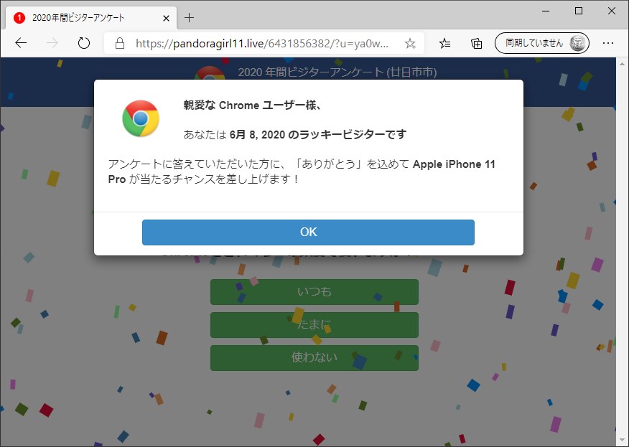Close the 2020年間ビジターアンケート tab
The width and height of the screenshot is (629, 447).
coord(166,18)
